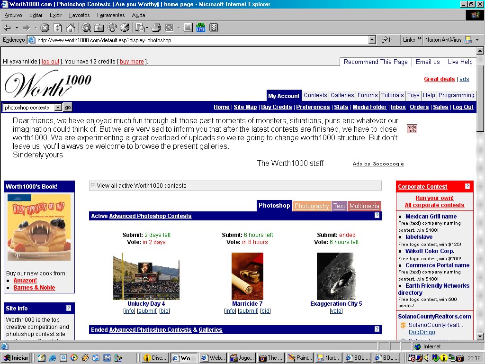Stop loading with the Stop button

point(45,28)
